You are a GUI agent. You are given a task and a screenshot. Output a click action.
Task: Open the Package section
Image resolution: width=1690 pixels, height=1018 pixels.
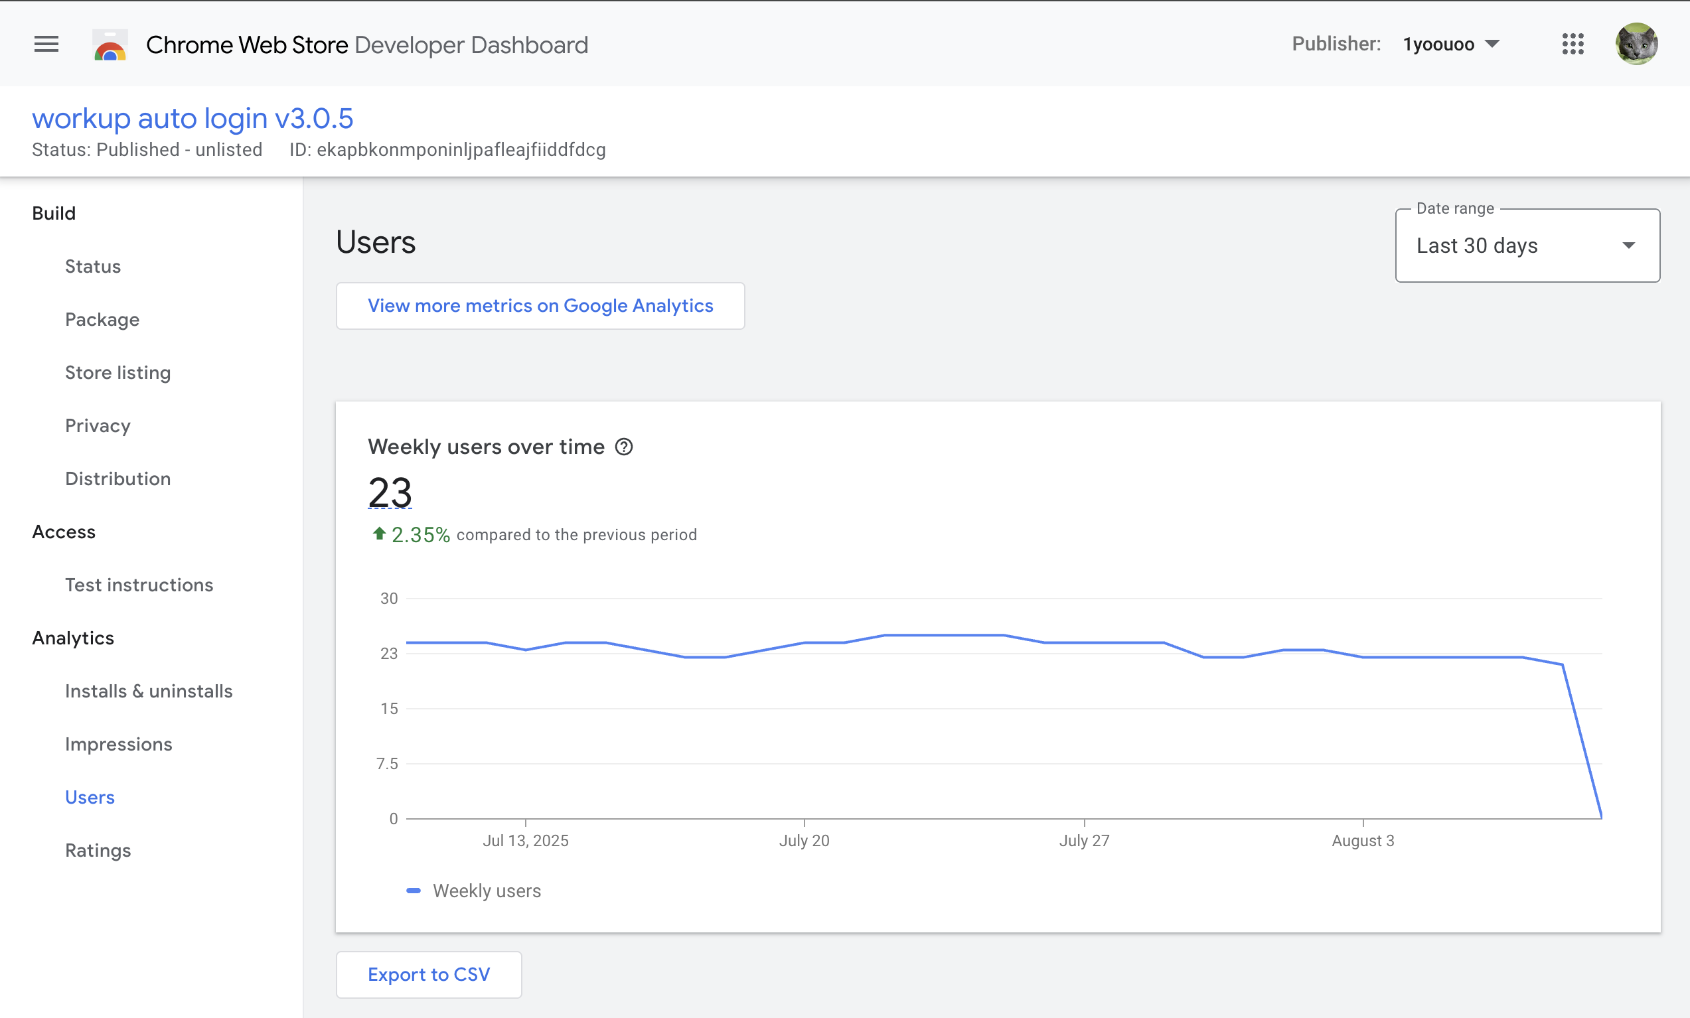[x=102, y=319]
